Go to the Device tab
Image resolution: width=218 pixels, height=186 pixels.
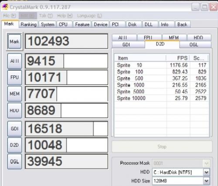tap(100, 24)
